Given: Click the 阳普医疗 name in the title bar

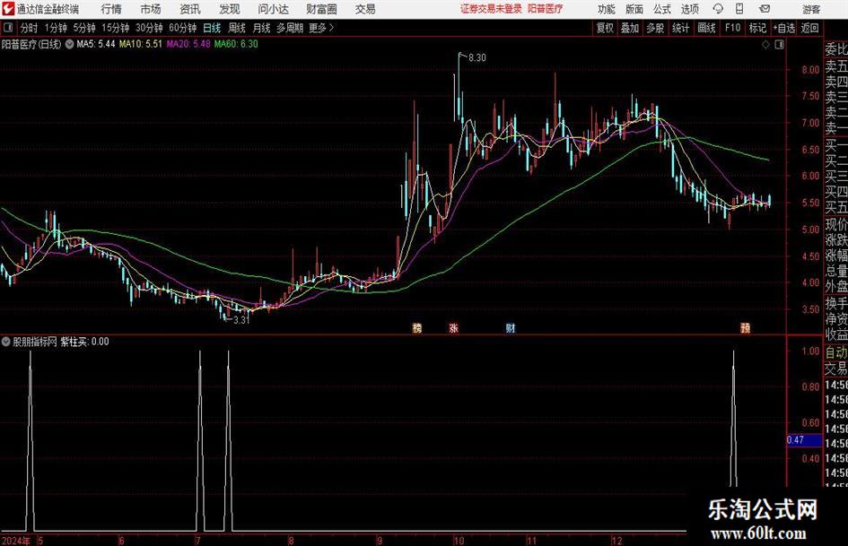Looking at the screenshot, I should click(x=546, y=9).
